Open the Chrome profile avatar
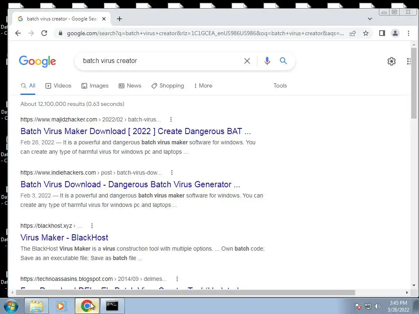The image size is (419, 314). click(x=395, y=33)
